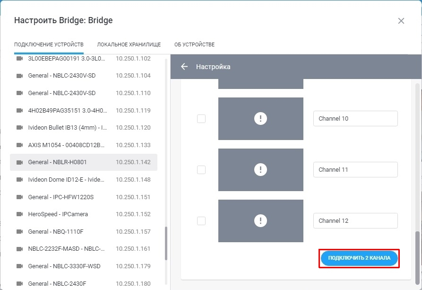This screenshot has height=290, width=422.
Task: Enable the Channel 12 checkbox
Action: tap(201, 221)
